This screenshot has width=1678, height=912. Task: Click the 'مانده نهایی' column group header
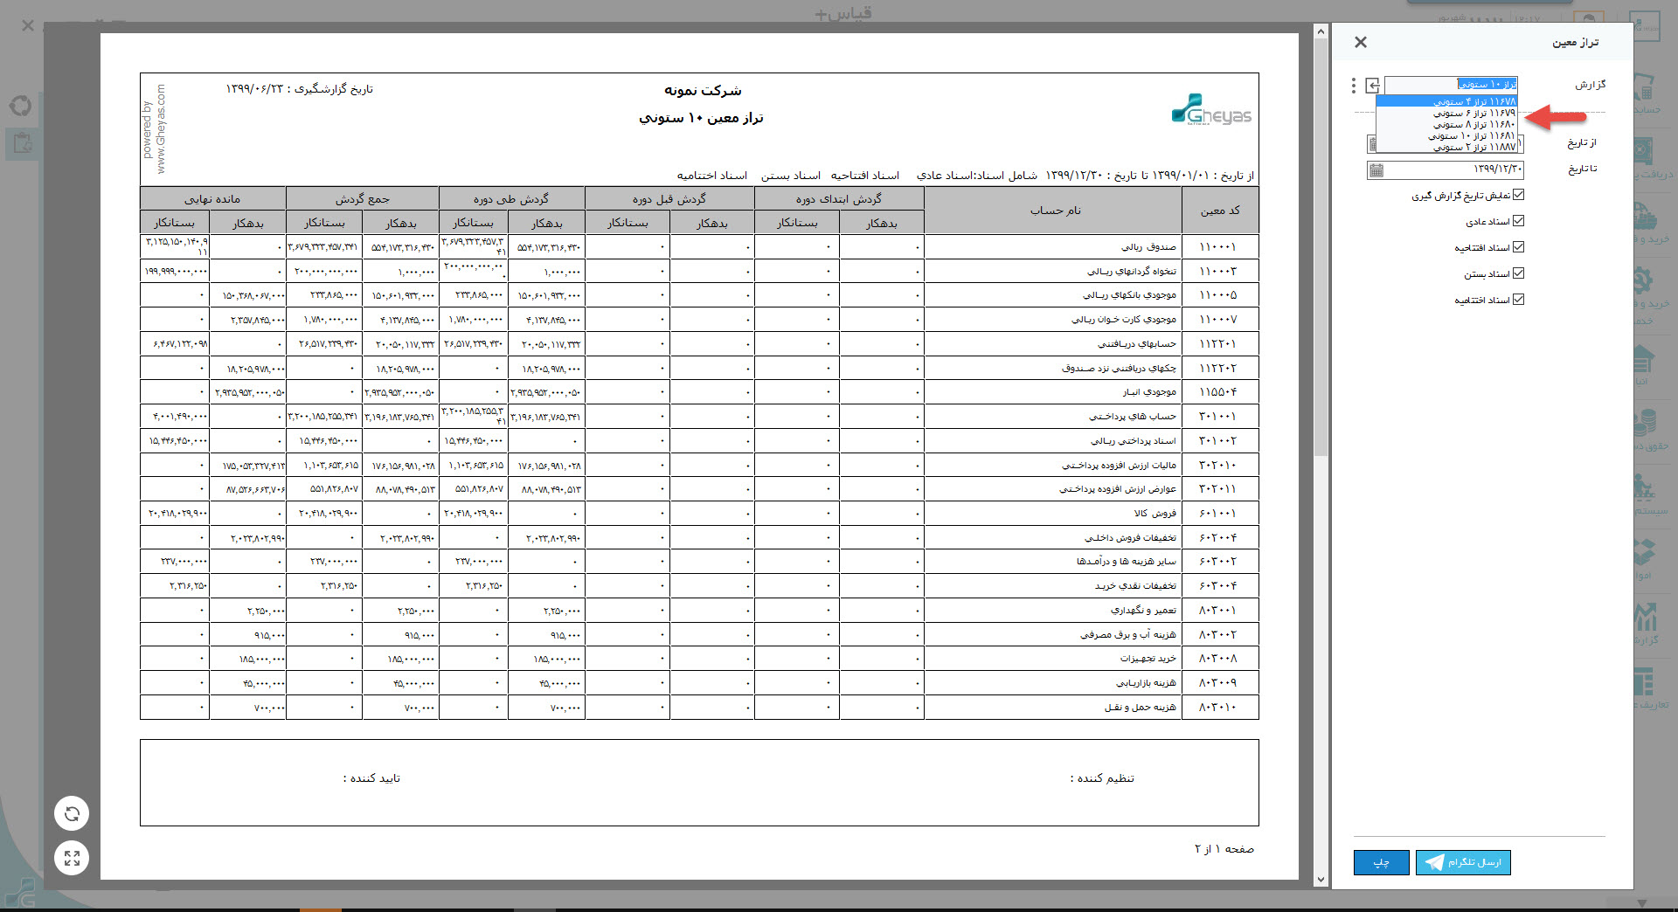[x=212, y=198]
